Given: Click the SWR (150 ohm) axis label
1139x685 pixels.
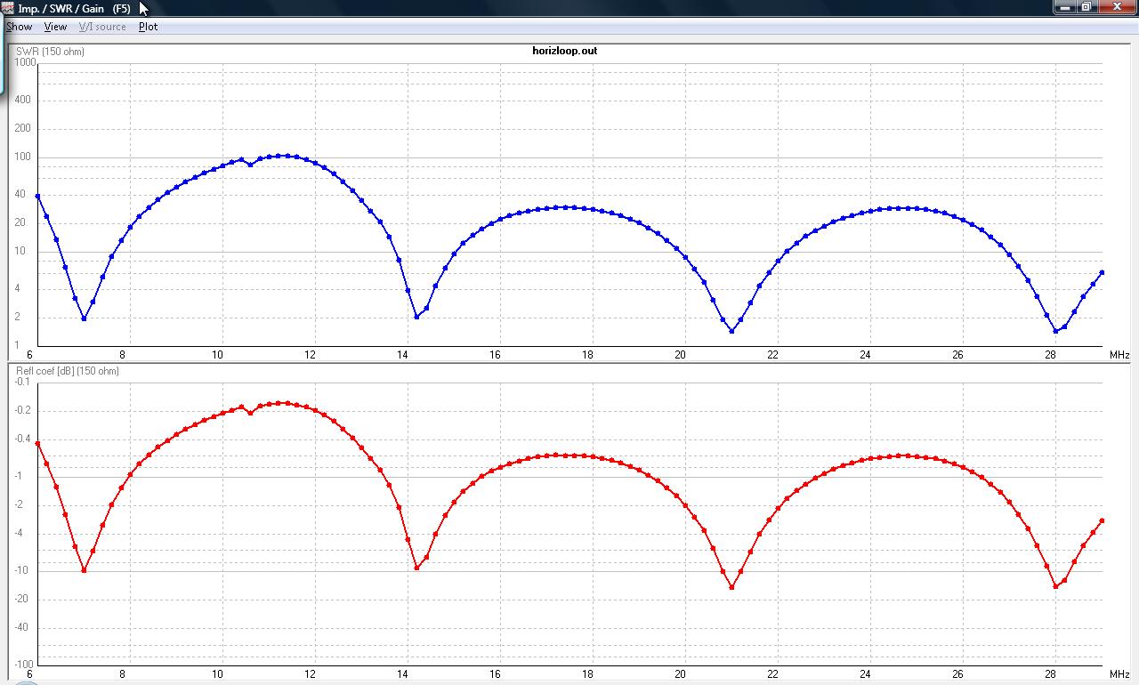Looking at the screenshot, I should point(51,52).
